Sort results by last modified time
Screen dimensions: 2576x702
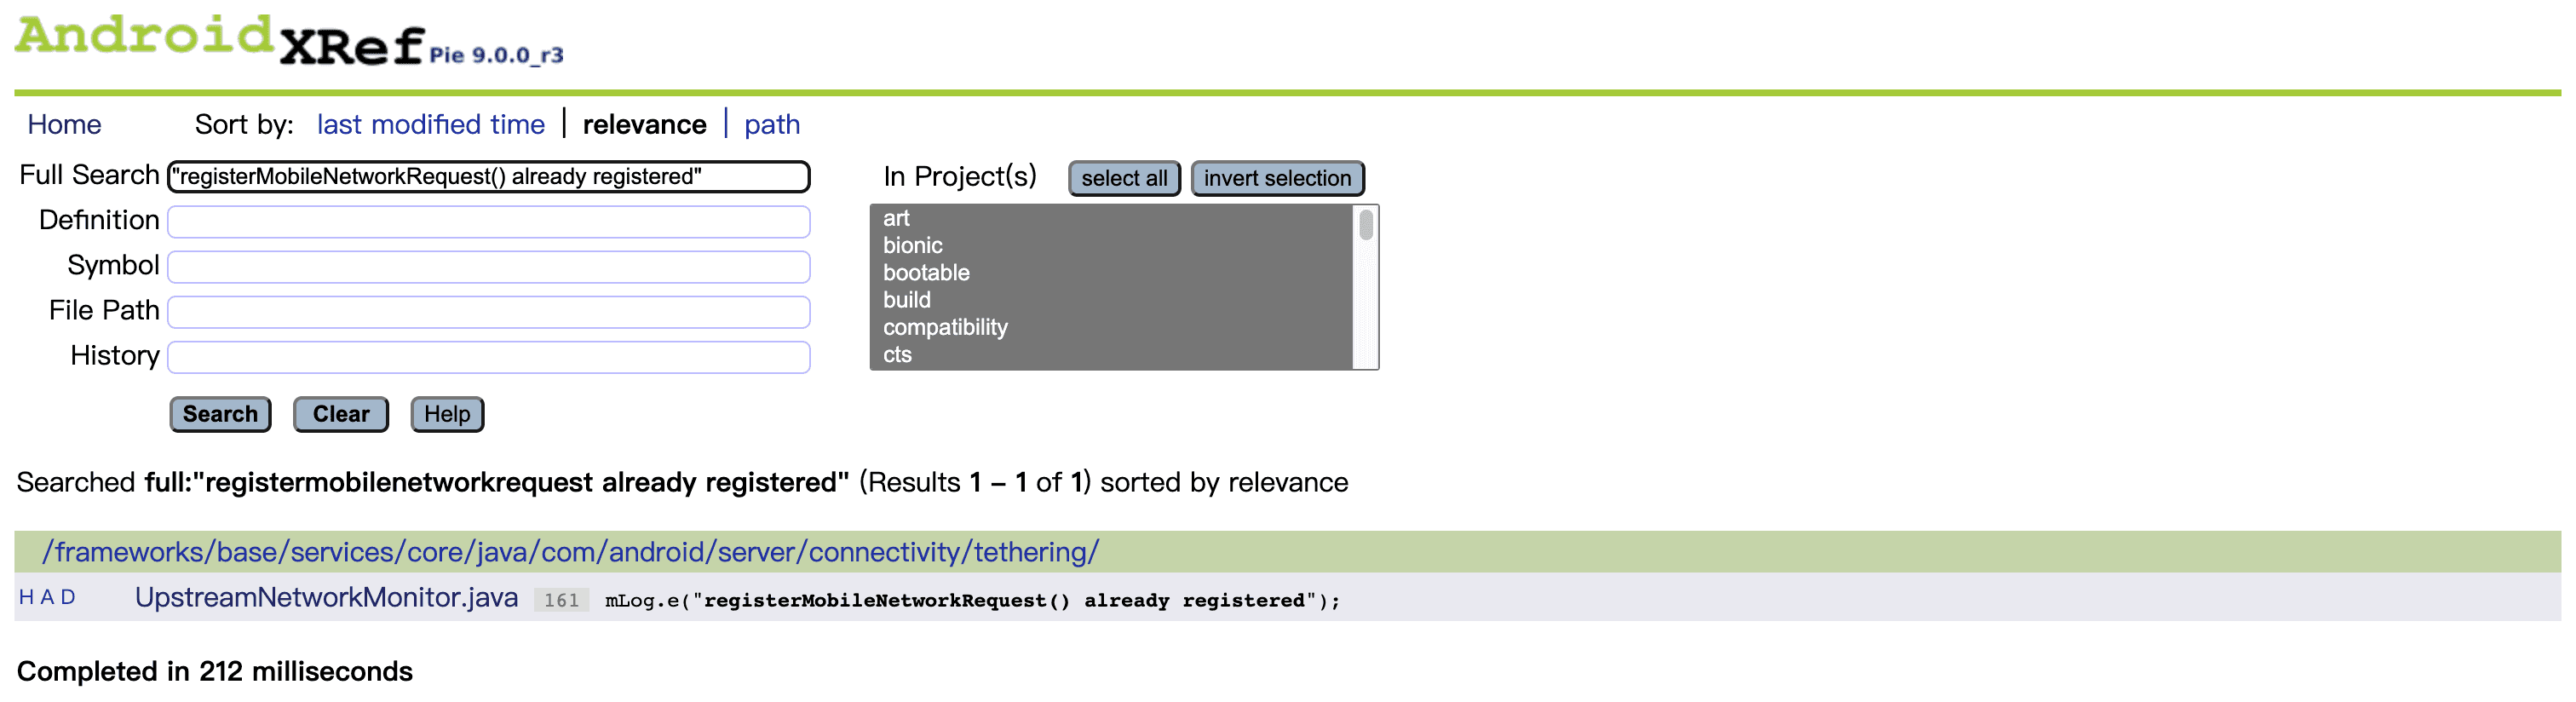(430, 124)
